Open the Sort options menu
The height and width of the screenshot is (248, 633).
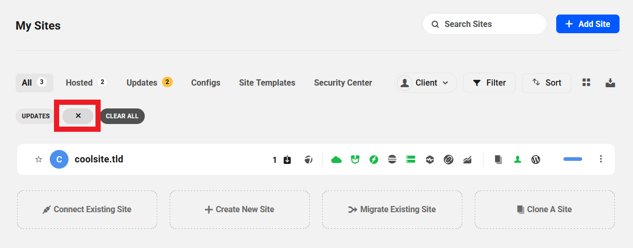546,83
